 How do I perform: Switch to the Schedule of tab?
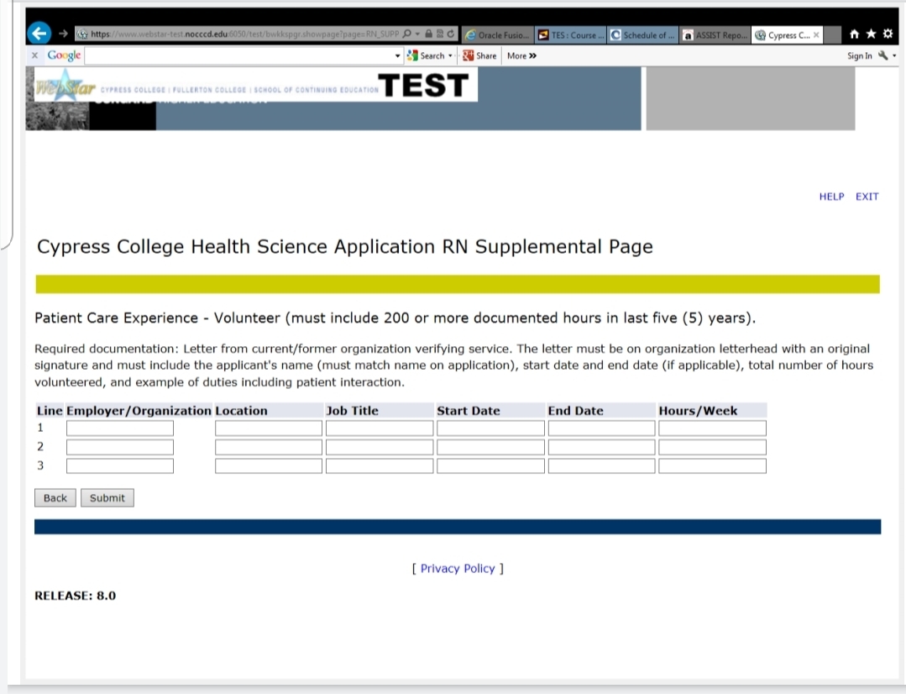pos(643,35)
